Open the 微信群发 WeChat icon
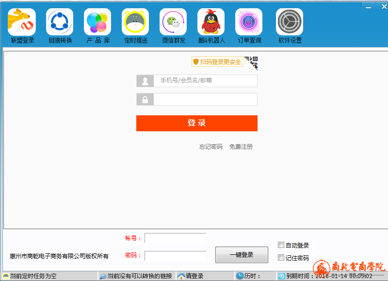Screen dimensions: 388x281 tap(173, 22)
